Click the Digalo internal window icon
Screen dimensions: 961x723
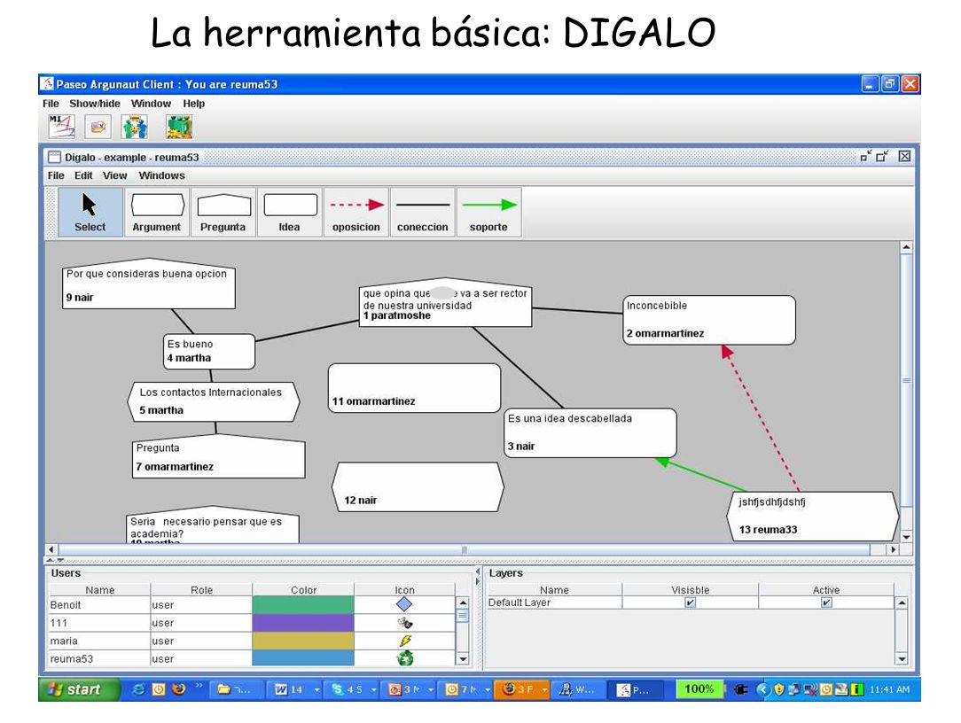[x=55, y=158]
